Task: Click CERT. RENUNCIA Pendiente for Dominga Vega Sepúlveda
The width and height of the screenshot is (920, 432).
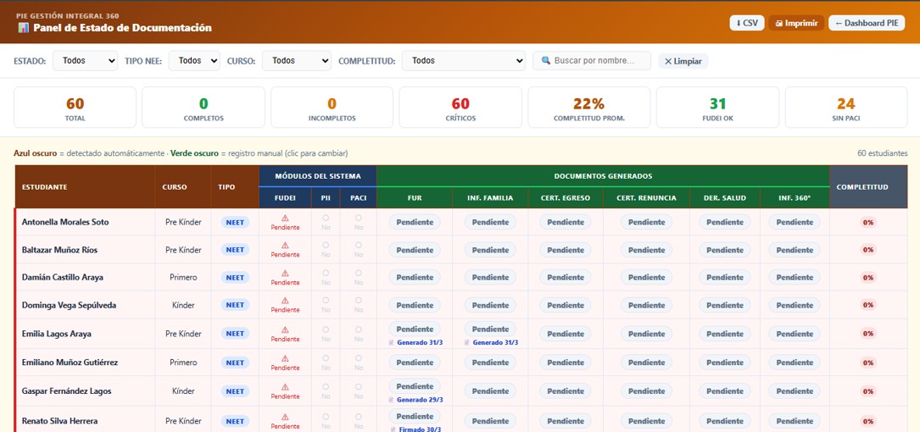Action: click(x=647, y=306)
